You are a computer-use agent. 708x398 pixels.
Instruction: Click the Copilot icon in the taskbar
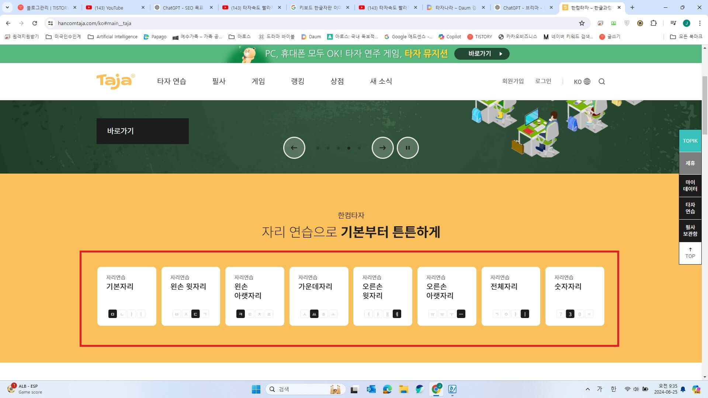(x=420, y=389)
